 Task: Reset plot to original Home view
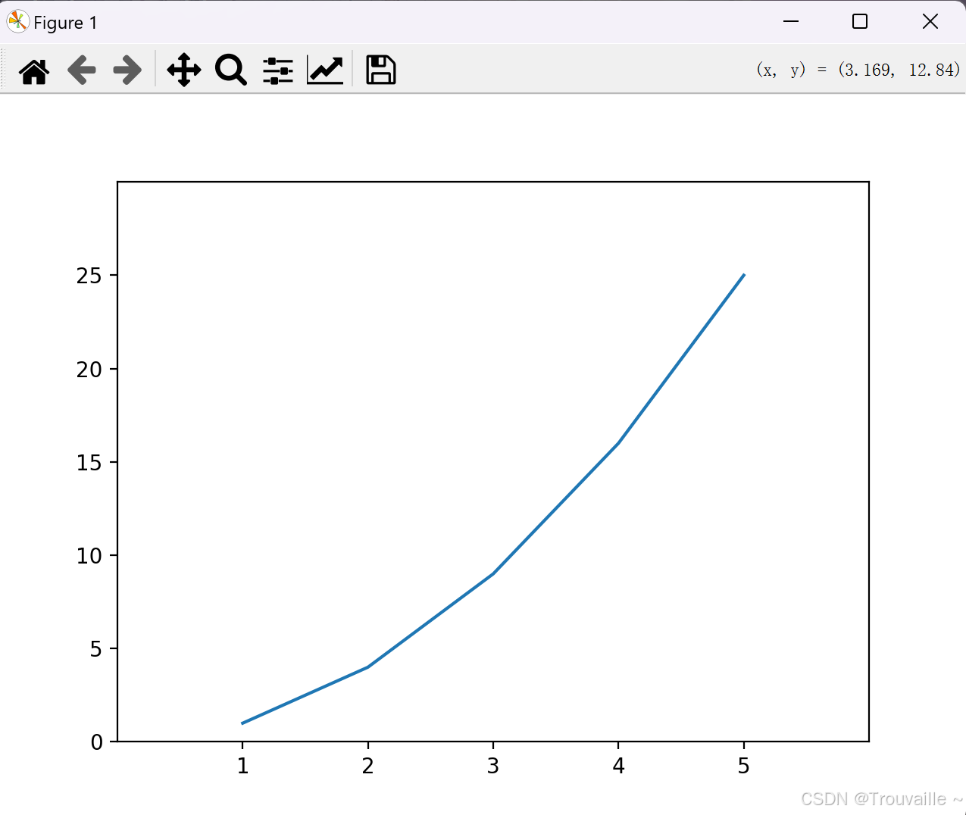[x=34, y=70]
